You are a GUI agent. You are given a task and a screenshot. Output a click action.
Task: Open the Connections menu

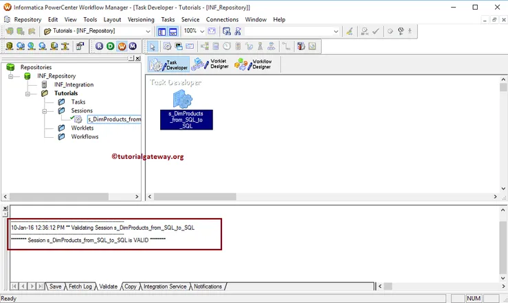[x=222, y=20]
